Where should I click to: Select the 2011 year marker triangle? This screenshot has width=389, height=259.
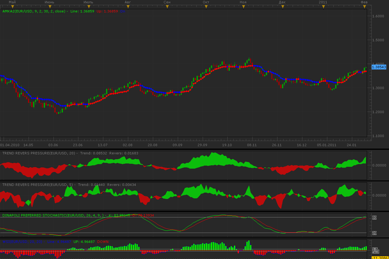(x=323, y=6)
